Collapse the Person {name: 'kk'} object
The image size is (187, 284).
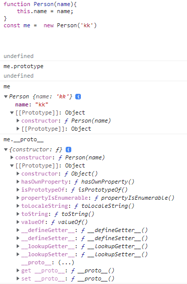6,96
